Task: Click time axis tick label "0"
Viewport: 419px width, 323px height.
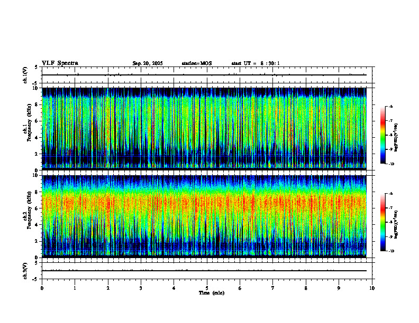Action: 42,288
